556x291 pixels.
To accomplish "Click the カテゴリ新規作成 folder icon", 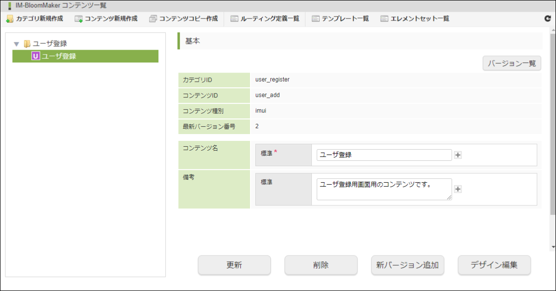I will pos(10,19).
